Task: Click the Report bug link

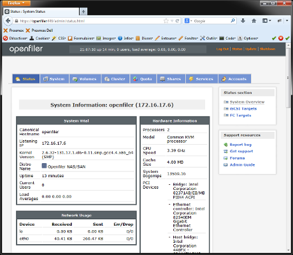Action: pos(241,145)
